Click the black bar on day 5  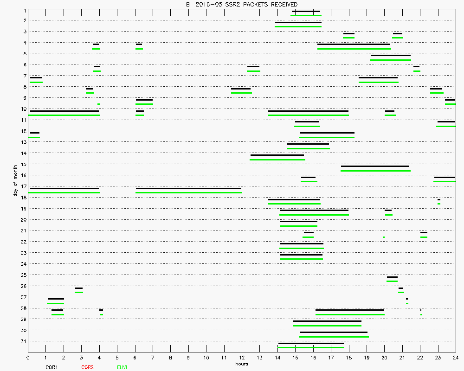(390, 56)
